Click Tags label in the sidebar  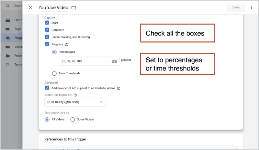18,29
